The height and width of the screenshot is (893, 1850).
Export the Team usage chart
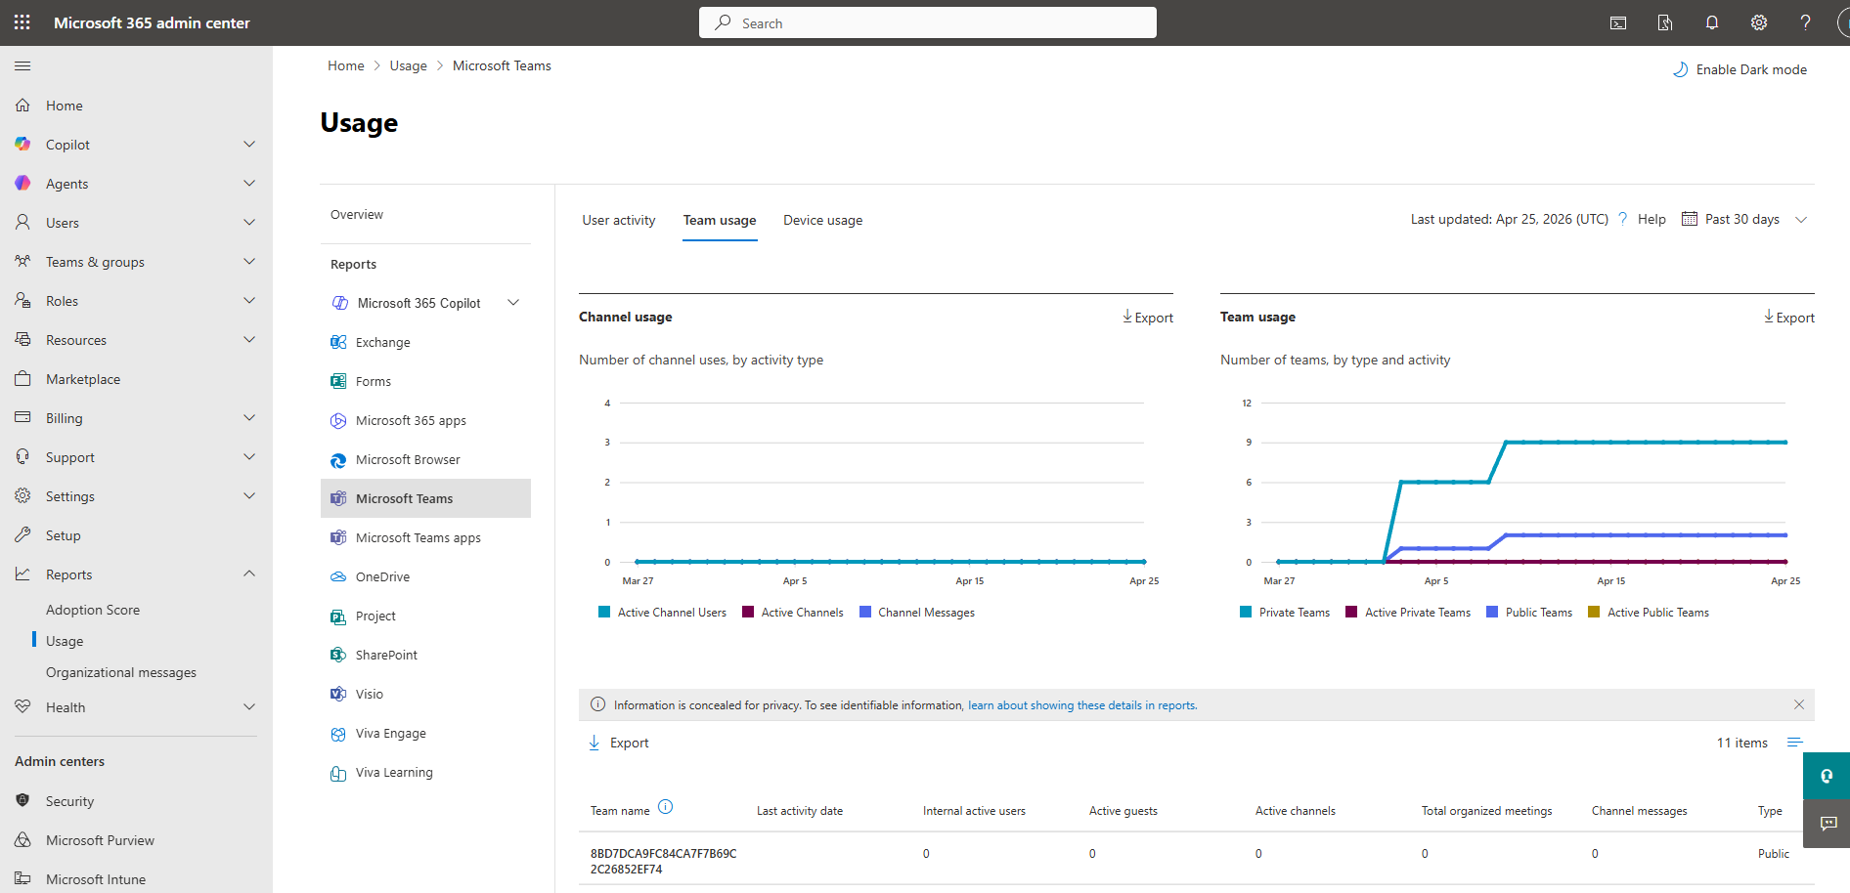tap(1789, 318)
